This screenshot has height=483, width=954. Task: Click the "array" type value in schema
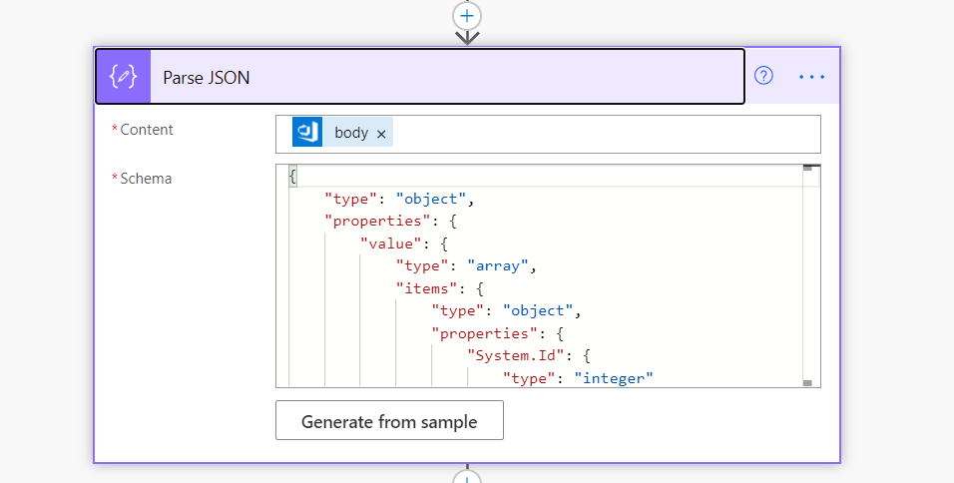498,265
